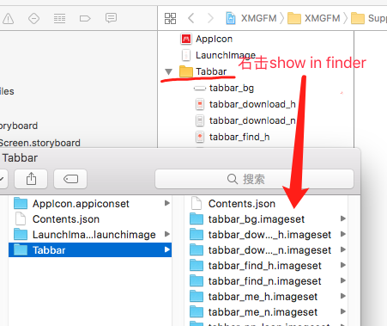The width and height of the screenshot is (387, 326).
Task: Select tabbar_me_h.imageset folder
Action: 254,297
